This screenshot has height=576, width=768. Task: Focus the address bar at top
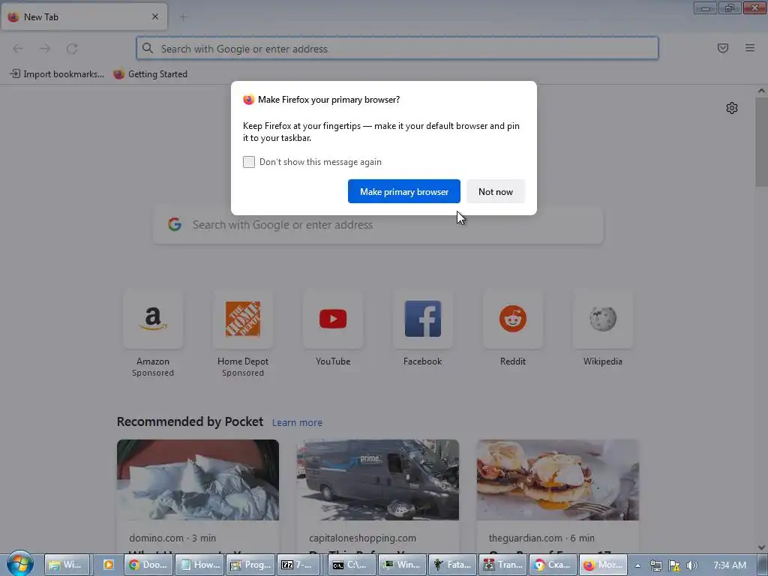pos(397,49)
